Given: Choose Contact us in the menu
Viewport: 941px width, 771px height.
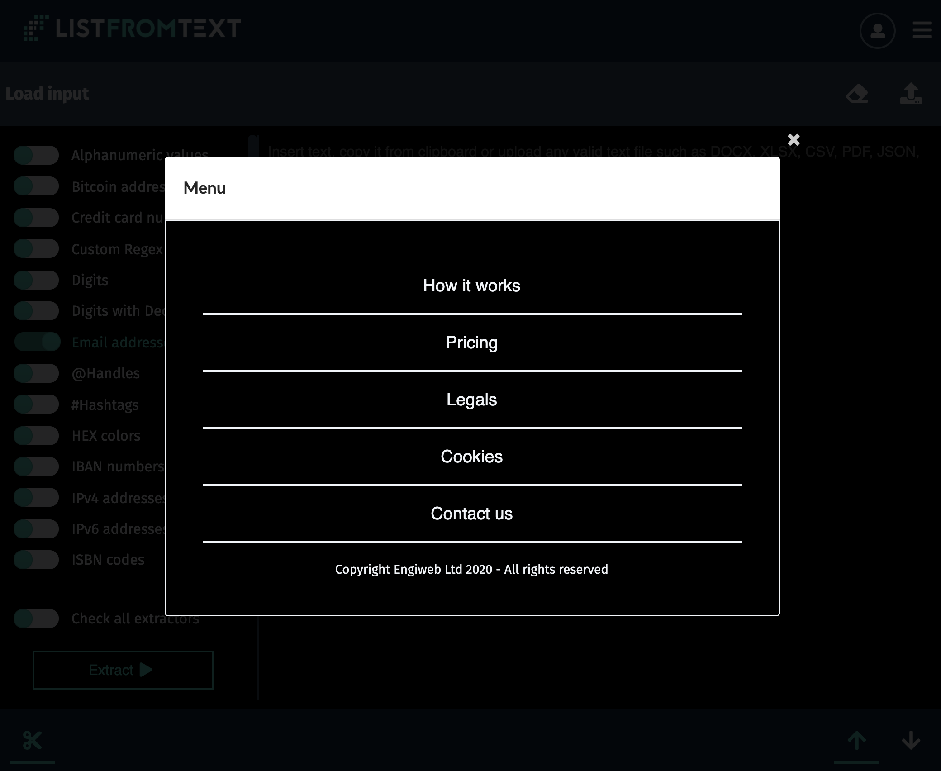Looking at the screenshot, I should (x=472, y=514).
